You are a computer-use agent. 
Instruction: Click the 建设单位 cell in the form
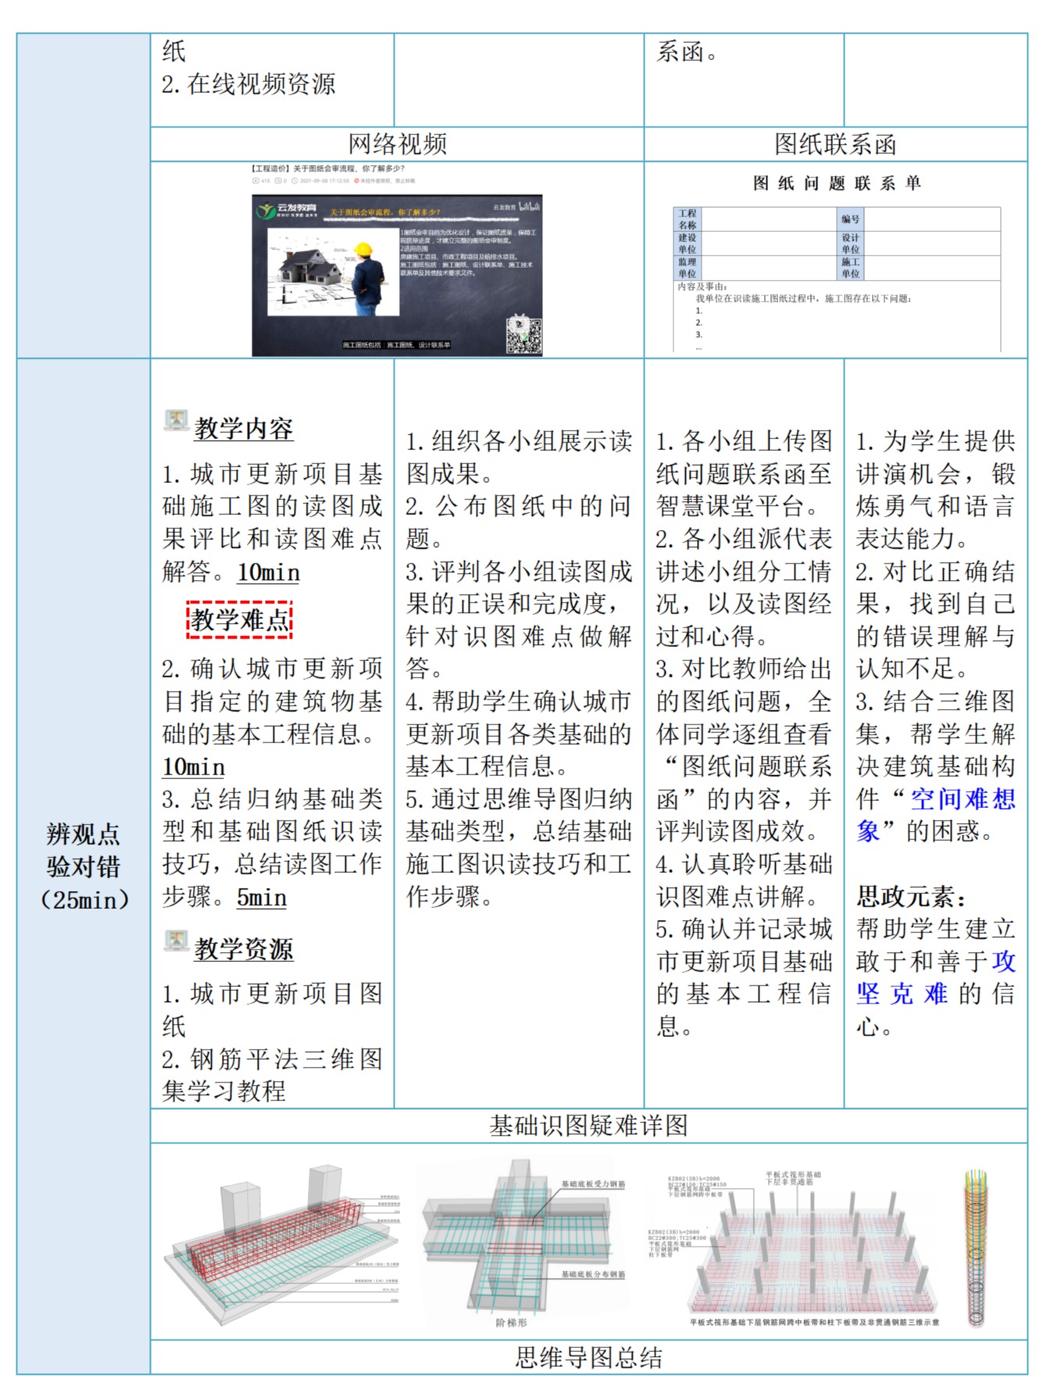[688, 243]
